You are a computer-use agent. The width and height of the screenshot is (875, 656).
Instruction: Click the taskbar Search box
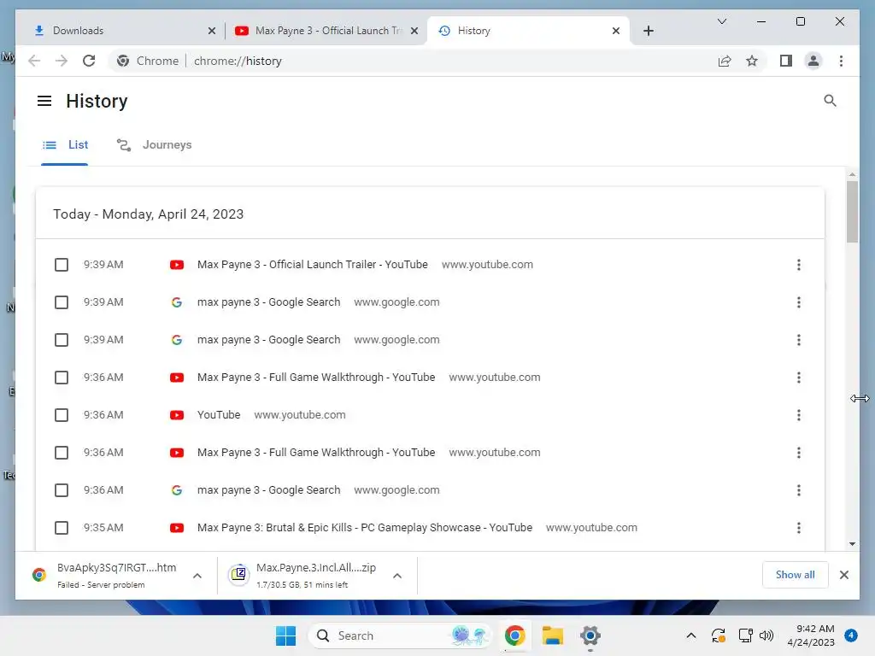[x=400, y=635]
